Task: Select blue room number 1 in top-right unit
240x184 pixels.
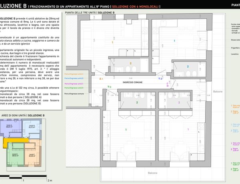Action: 174,41
